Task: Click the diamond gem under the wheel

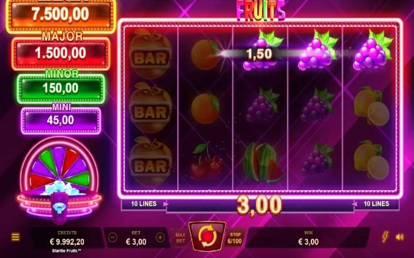Action: (58, 208)
